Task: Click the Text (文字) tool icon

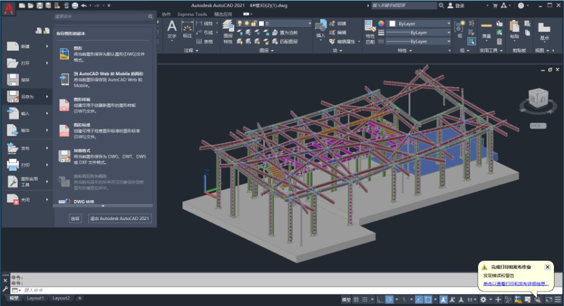Action: (172, 26)
